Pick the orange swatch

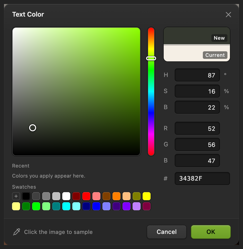tap(116, 196)
